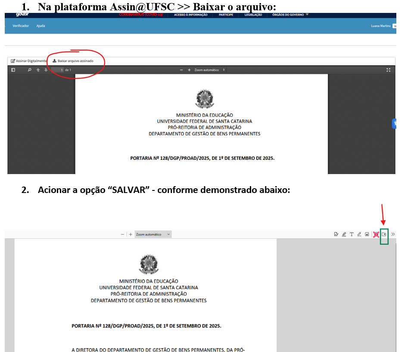
Task: Enter presentation fullscreen mode in top viewer
Action: (388, 70)
